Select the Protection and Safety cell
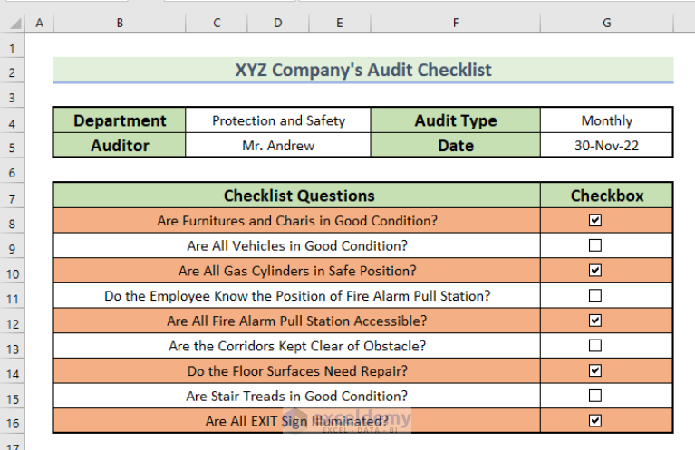The height and width of the screenshot is (450, 695). pyautogui.click(x=278, y=120)
